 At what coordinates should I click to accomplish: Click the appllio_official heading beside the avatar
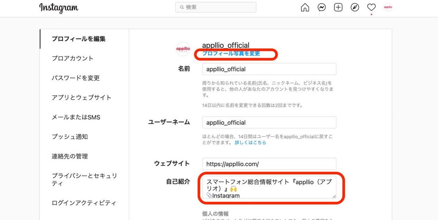(x=226, y=45)
